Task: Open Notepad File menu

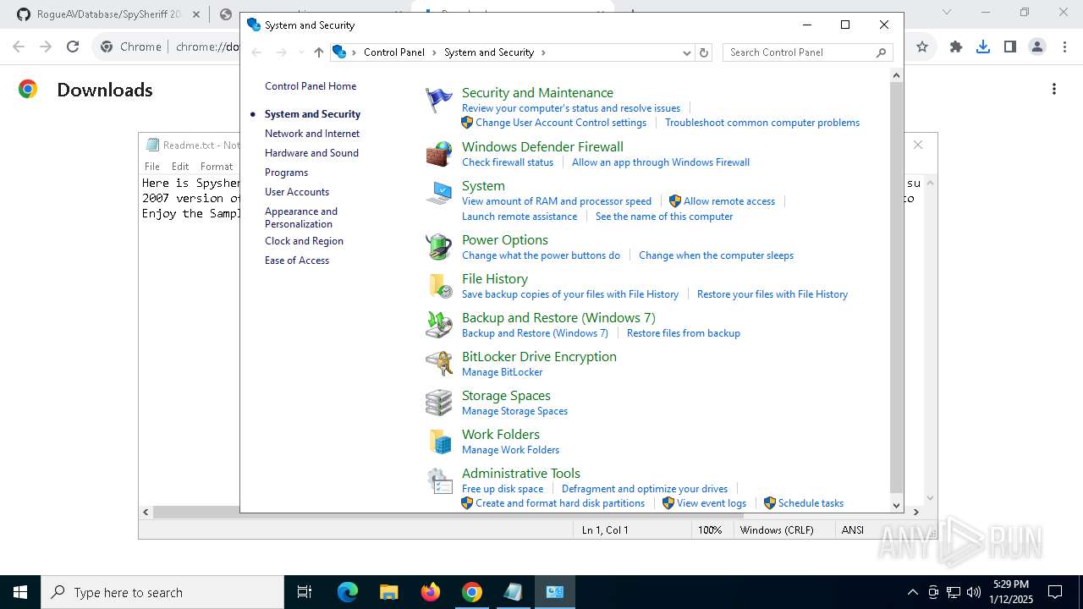Action: coord(152,167)
